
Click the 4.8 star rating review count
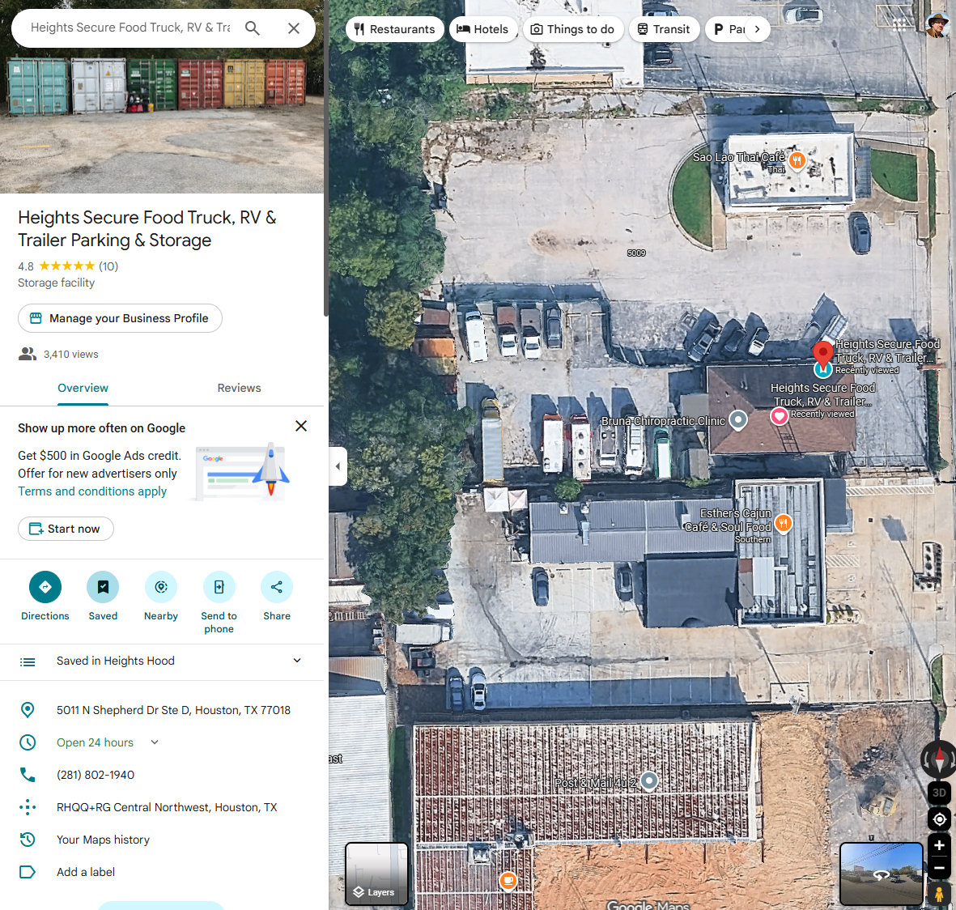click(108, 266)
